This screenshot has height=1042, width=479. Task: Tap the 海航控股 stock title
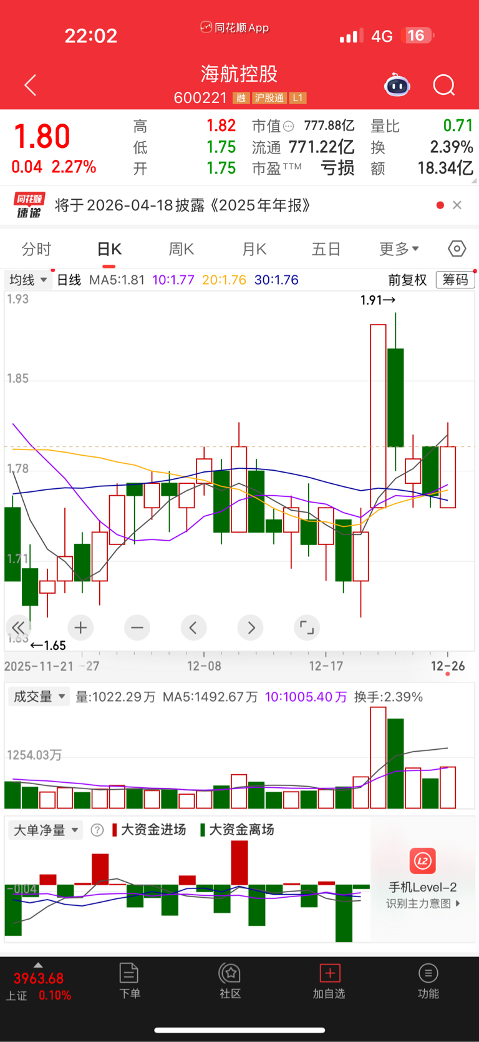[x=239, y=74]
